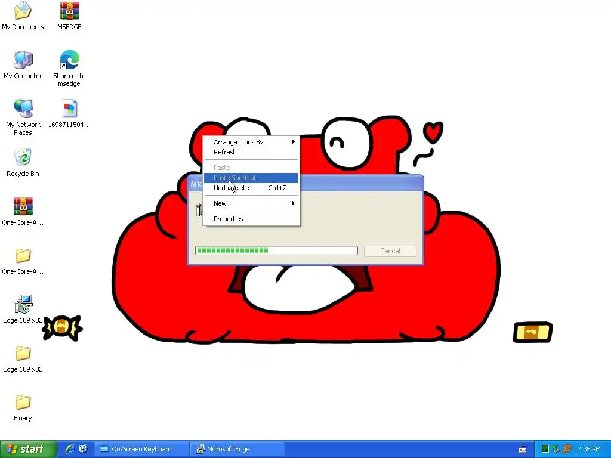
Task: Open desktop Properties from context menu
Action: [251, 219]
